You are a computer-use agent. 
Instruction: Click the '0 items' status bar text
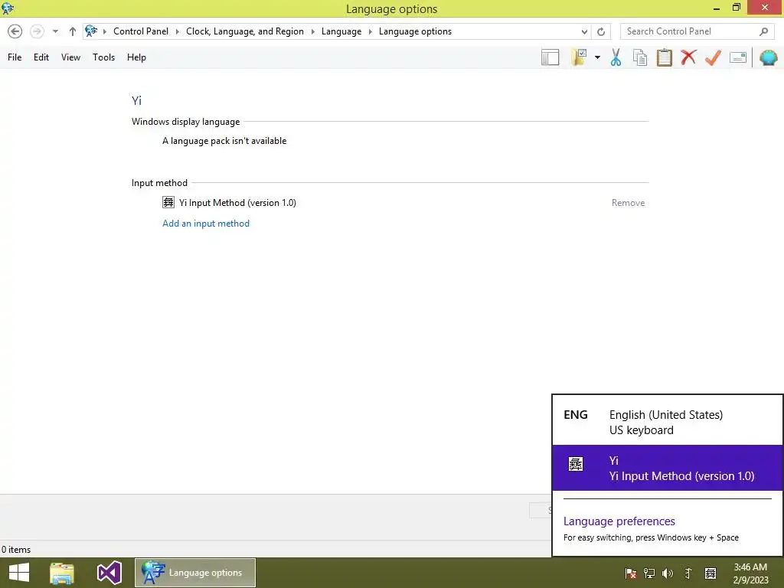click(16, 550)
